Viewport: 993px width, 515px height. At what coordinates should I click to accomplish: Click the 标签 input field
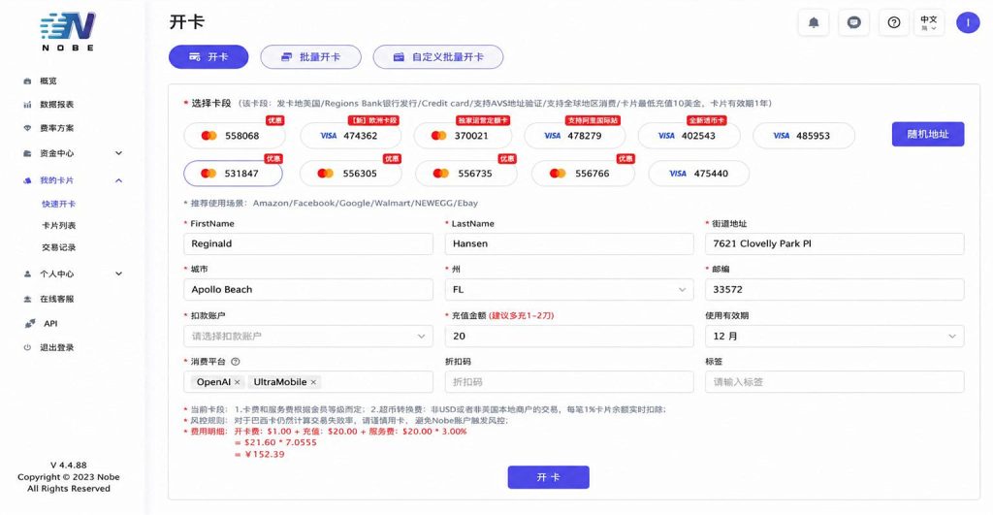tap(835, 382)
